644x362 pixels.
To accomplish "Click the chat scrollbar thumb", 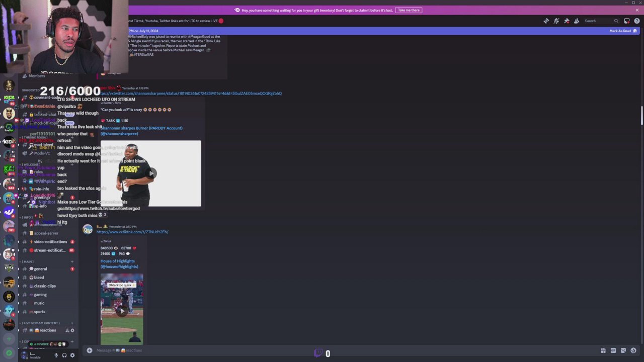I will [641, 116].
